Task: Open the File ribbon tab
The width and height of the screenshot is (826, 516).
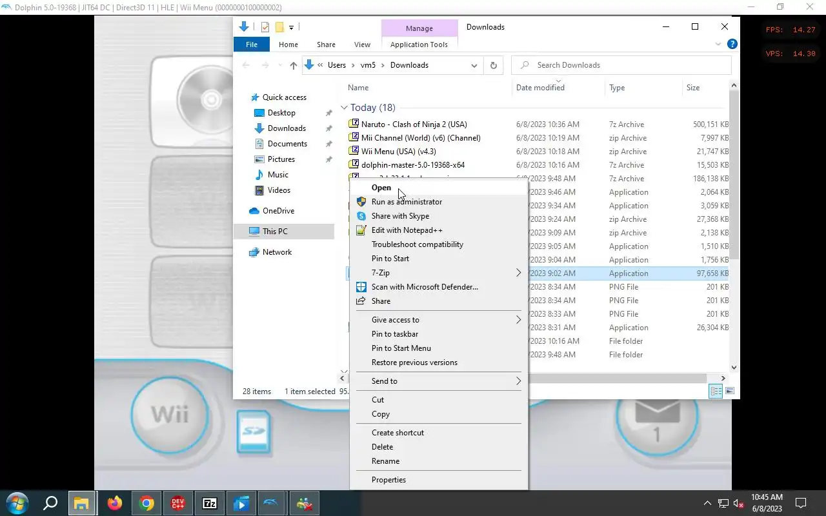Action: (x=252, y=45)
